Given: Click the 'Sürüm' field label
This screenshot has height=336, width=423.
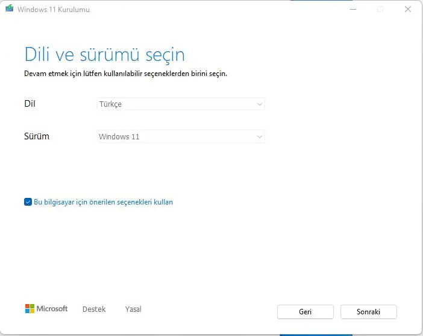Looking at the screenshot, I should pyautogui.click(x=37, y=136).
